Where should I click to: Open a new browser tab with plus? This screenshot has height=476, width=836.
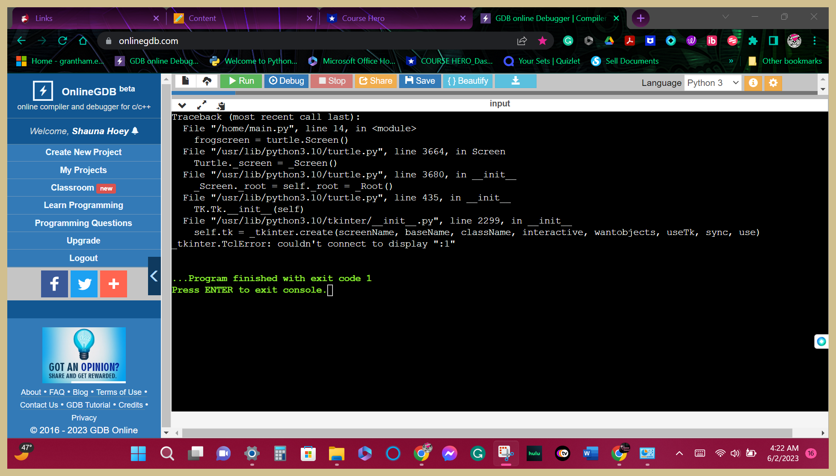[640, 18]
